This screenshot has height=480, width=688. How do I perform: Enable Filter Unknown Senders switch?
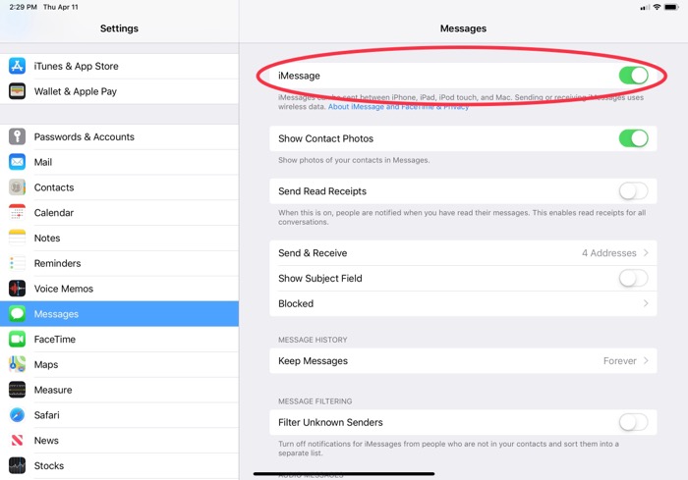633,423
